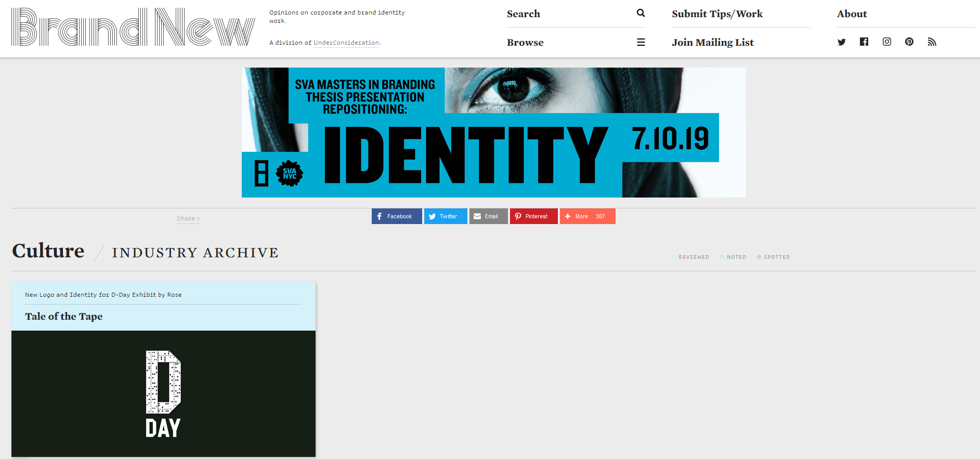Image resolution: width=980 pixels, height=459 pixels.
Task: Toggle the Spotted filter
Action: [774, 257]
